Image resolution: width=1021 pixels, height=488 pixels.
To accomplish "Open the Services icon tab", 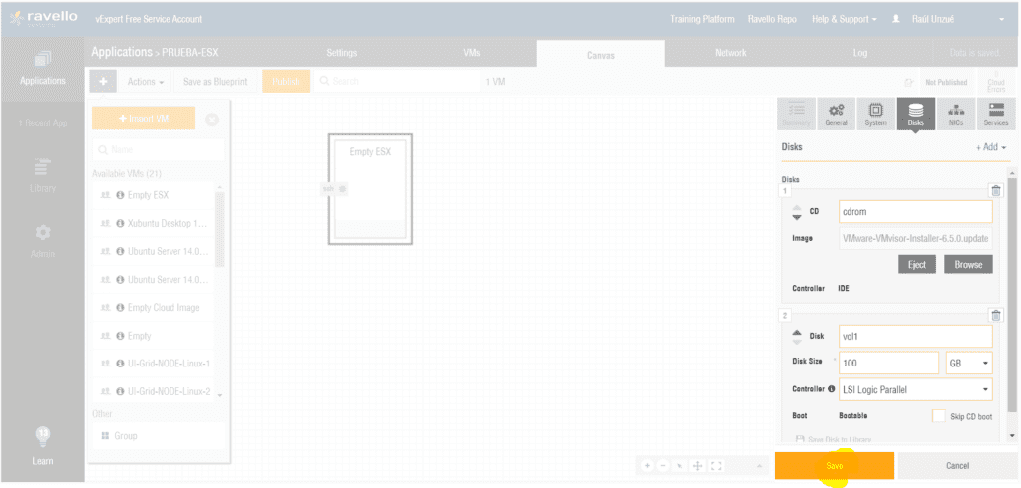I will pos(996,114).
